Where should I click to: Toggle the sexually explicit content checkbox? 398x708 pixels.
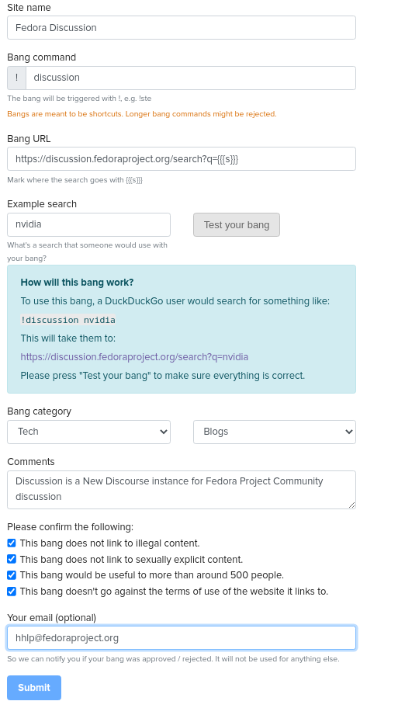[12, 559]
